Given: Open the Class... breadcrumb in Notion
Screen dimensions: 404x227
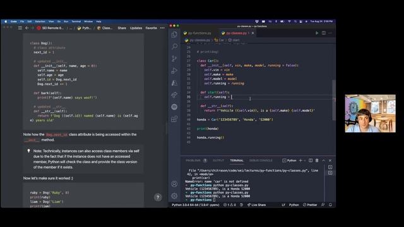Looking at the screenshot, I should [105, 28].
